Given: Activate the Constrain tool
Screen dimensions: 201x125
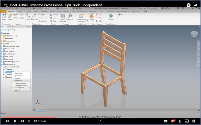Looking at the screenshot, I should [34, 17].
